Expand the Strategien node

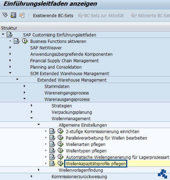pos(32,106)
